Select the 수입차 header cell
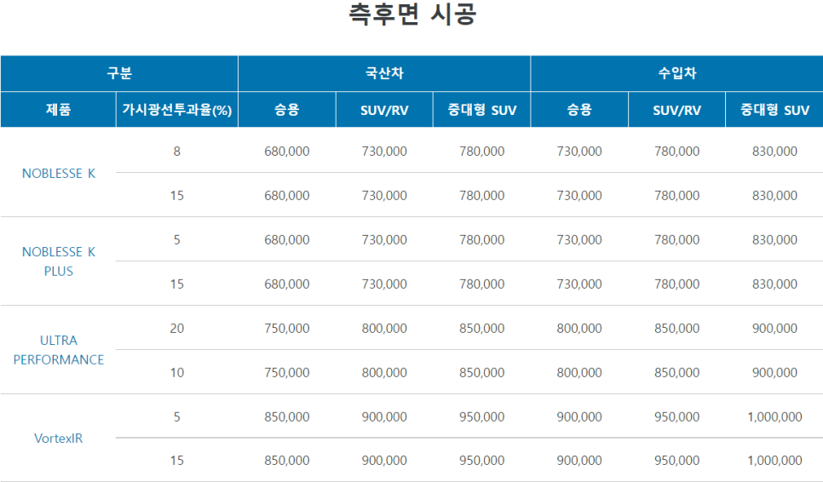The height and width of the screenshot is (482, 823). 677,73
